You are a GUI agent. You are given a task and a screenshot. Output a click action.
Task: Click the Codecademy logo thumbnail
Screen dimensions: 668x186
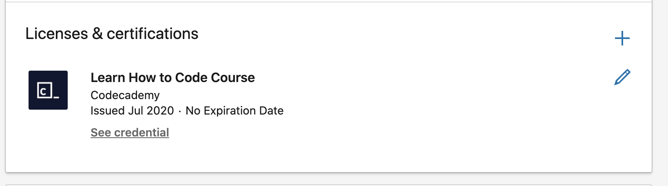pos(48,90)
